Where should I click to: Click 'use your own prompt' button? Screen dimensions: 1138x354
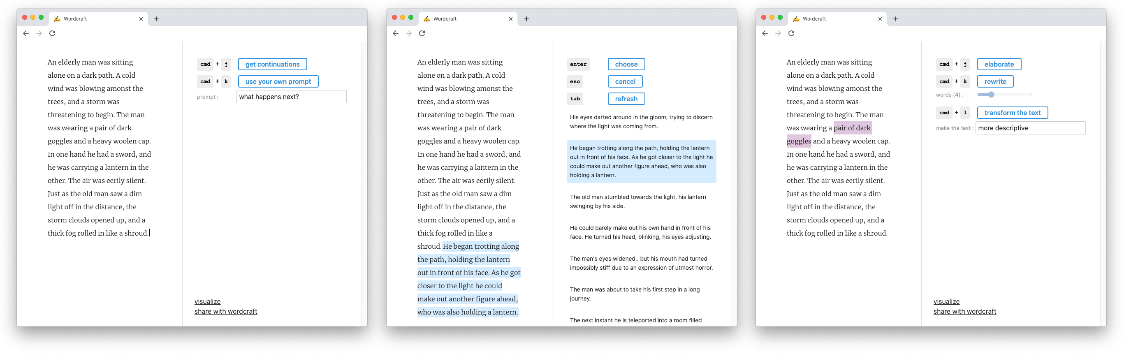pyautogui.click(x=278, y=82)
